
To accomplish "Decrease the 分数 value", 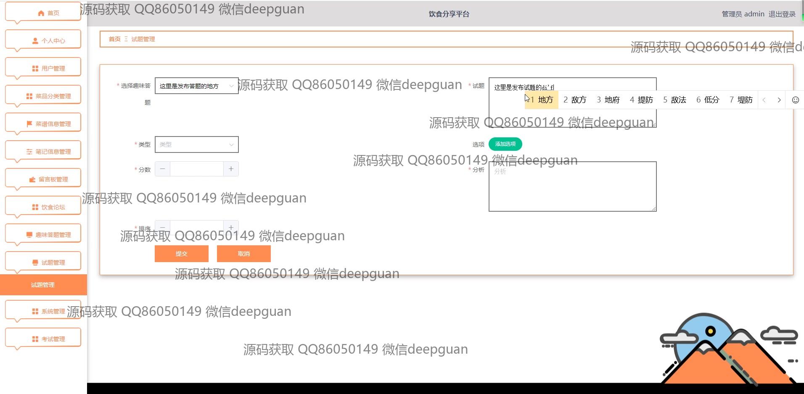I will [162, 169].
